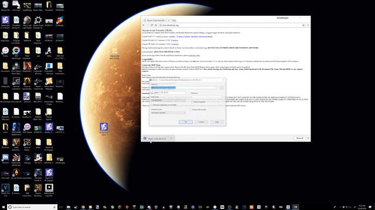Launch the Heaven Benchmark shortcut
Screen dimensions: 375x210
coord(38,189)
